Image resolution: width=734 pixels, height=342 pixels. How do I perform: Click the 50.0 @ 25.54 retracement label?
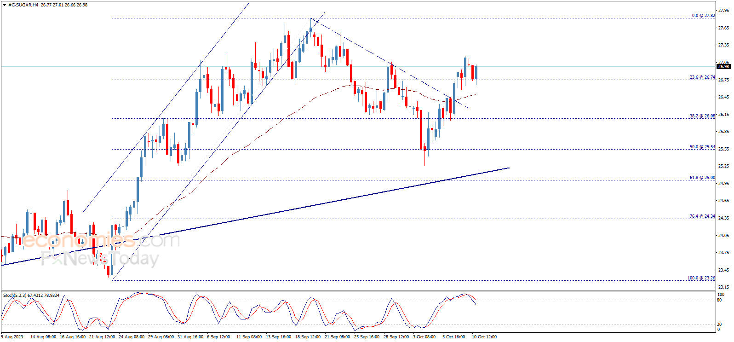(702, 147)
